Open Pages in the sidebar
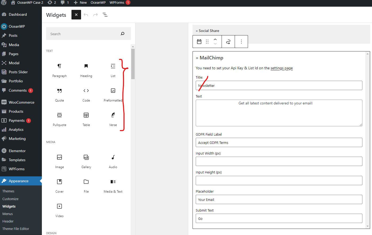Viewport: 372px width, 235px height. (21, 54)
